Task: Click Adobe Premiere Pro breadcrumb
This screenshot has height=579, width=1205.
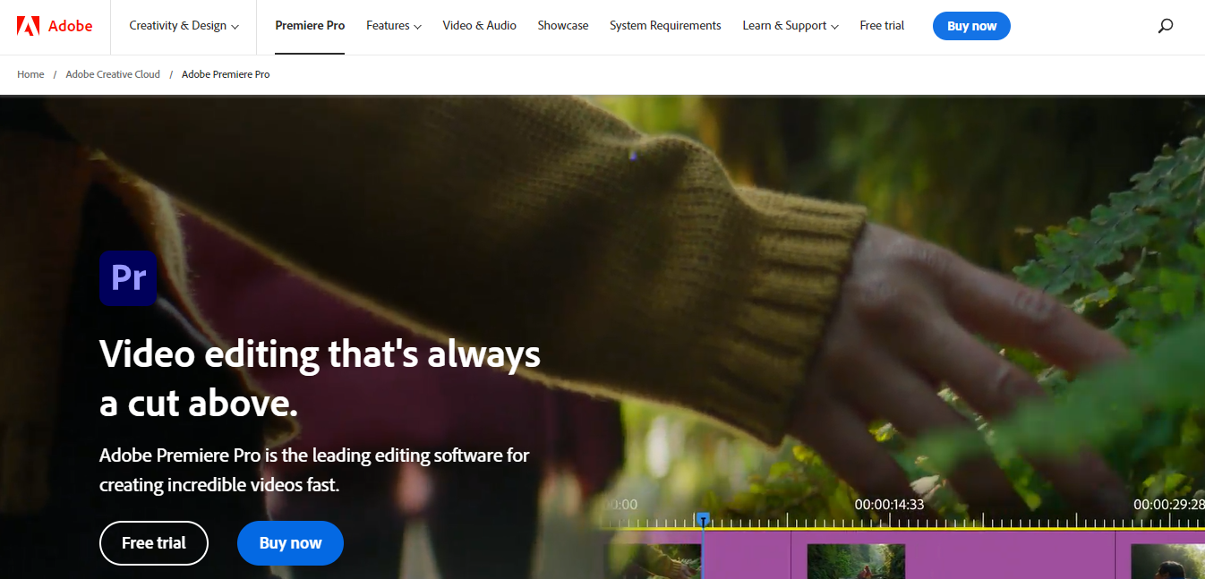Action: [x=226, y=74]
